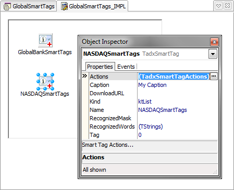The image size is (234, 190).
Task: Click the GlobalSmartTags_IMPL tab's form icon
Action: (x=65, y=7)
